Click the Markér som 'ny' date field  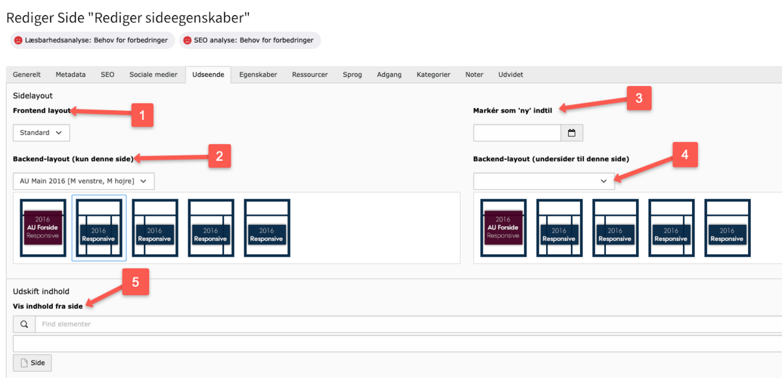tap(517, 133)
